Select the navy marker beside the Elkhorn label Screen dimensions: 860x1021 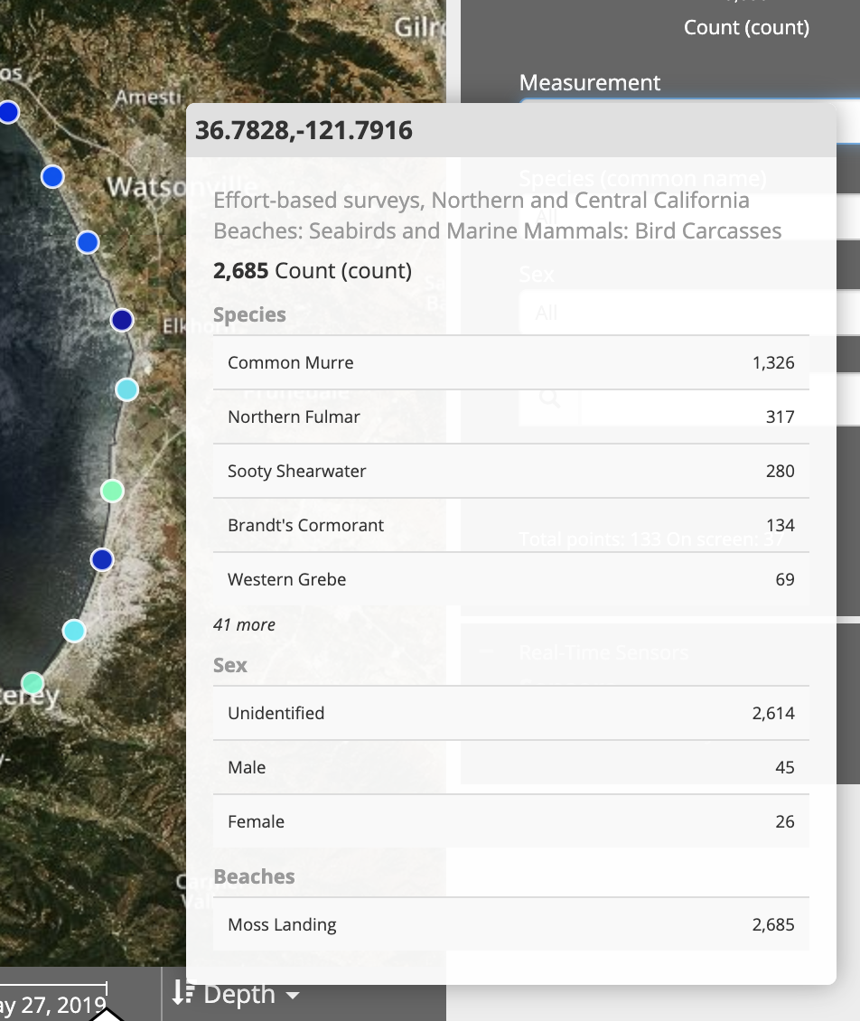pos(122,321)
